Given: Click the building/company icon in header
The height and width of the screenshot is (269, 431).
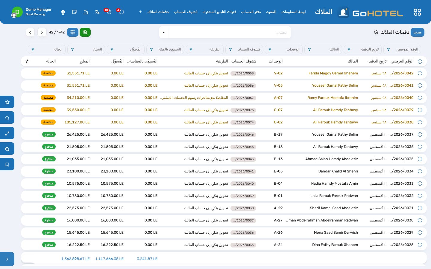Looking at the screenshot, I should (x=86, y=12).
